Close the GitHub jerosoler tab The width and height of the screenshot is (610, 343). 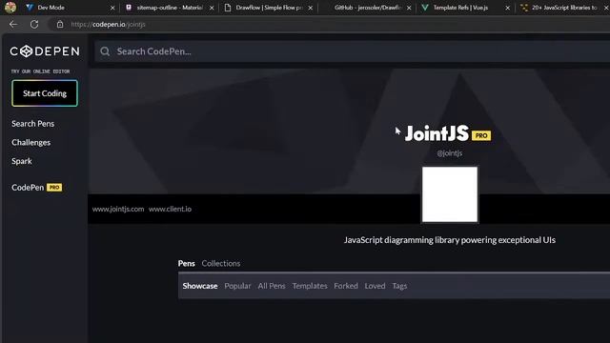click(409, 8)
